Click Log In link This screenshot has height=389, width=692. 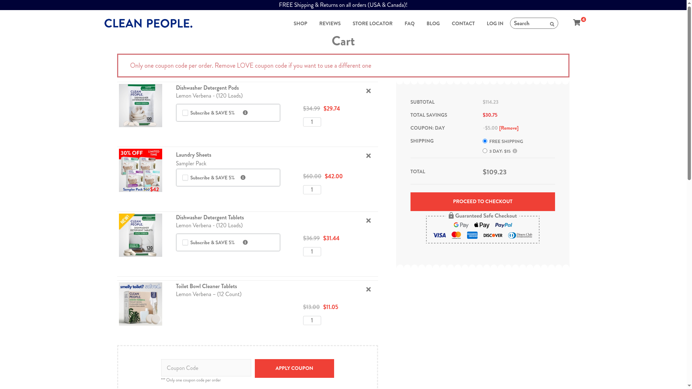(495, 23)
